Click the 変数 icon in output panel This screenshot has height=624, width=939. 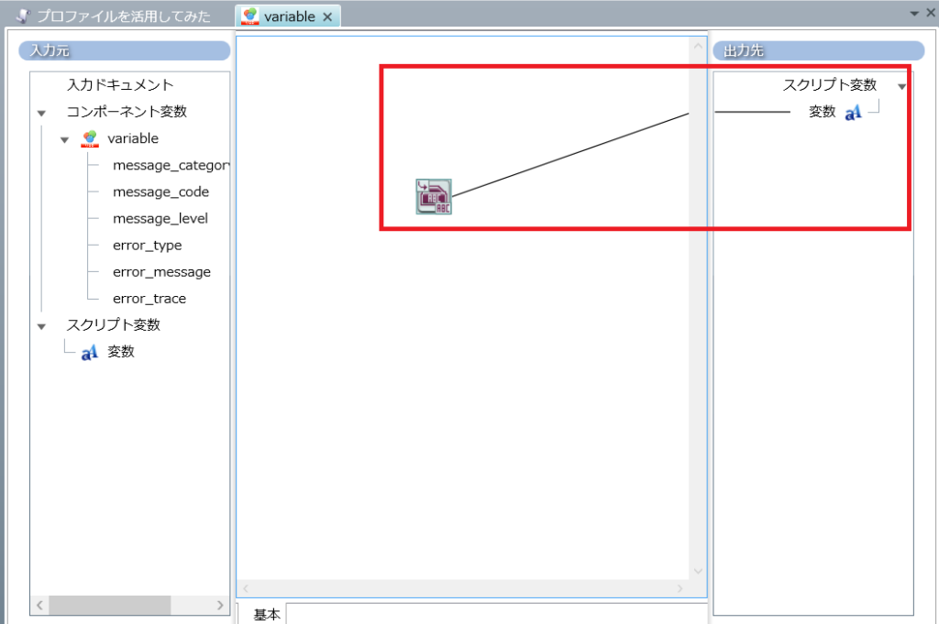point(853,113)
